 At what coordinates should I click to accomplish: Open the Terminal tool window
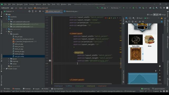tap(27, 89)
